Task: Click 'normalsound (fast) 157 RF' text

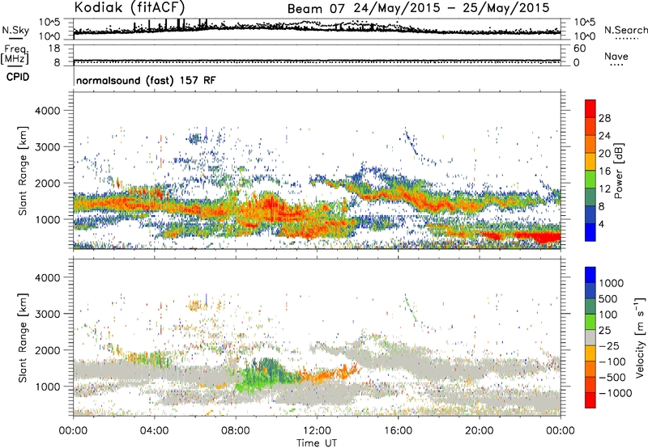Action: [146, 80]
